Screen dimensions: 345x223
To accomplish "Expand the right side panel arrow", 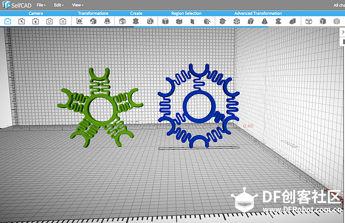I will (x=343, y=32).
